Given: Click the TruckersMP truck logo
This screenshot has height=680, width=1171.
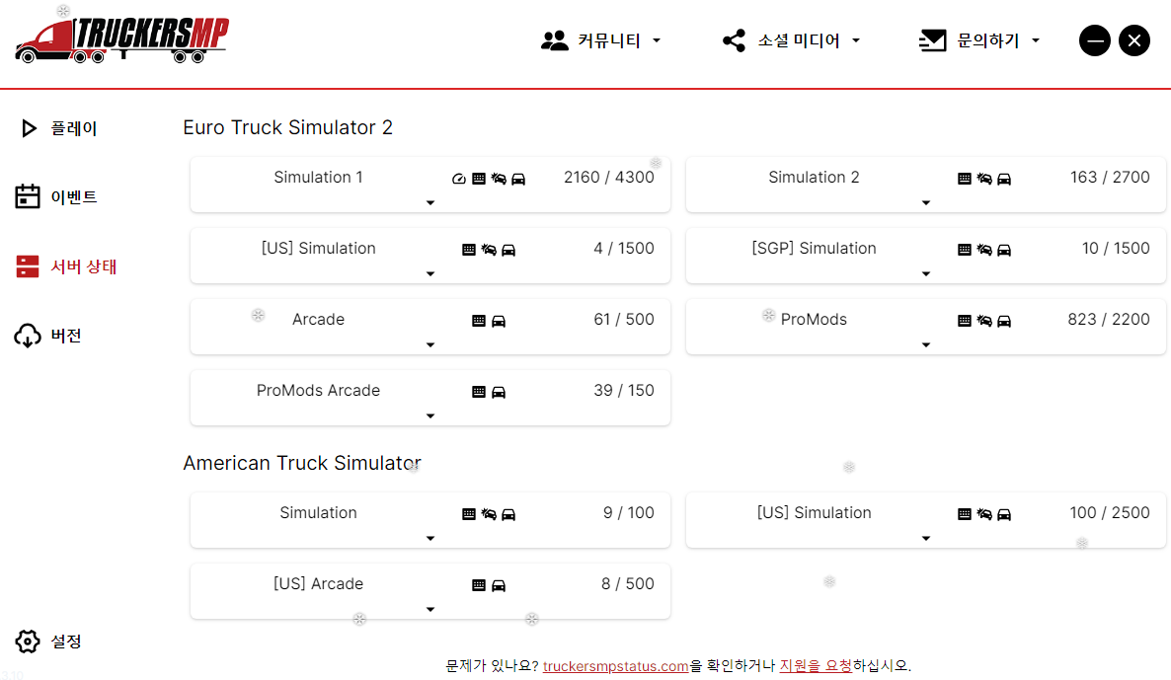Looking at the screenshot, I should [x=120, y=39].
